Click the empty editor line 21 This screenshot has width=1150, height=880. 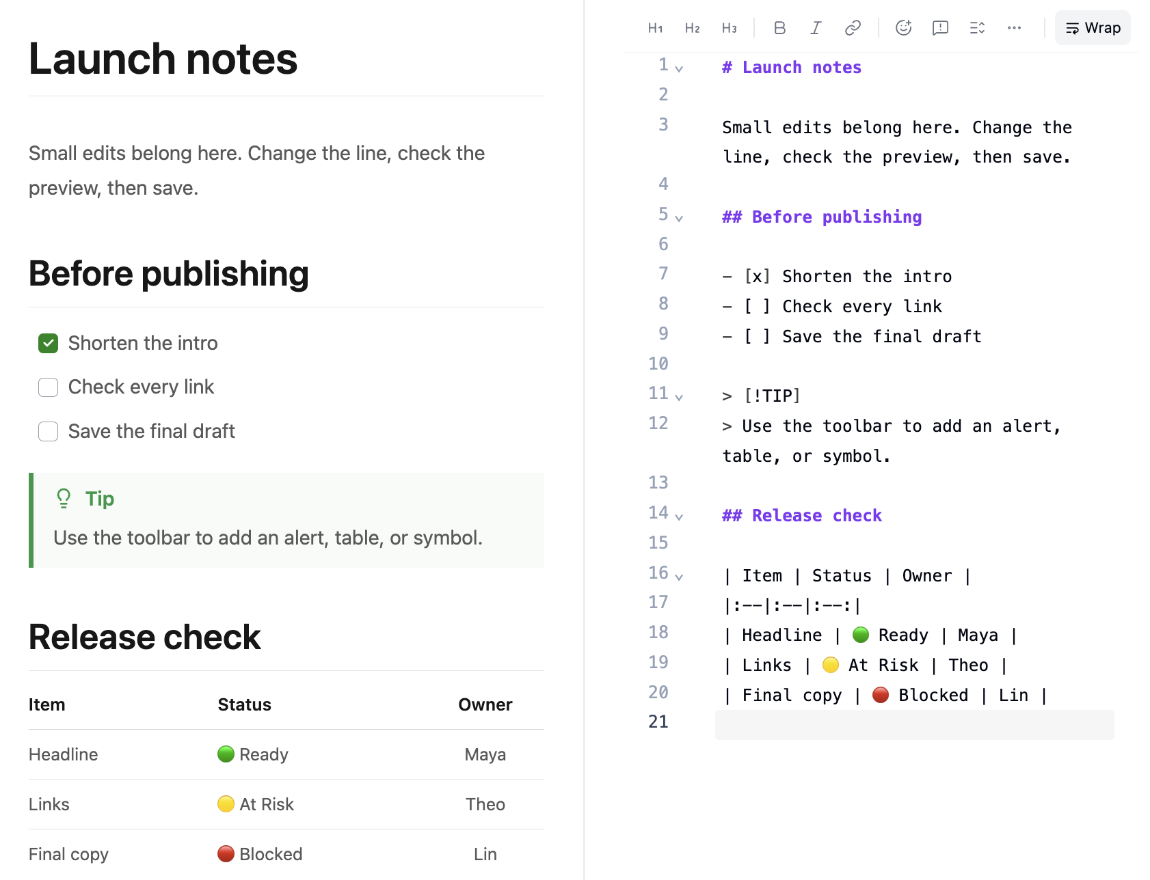click(x=914, y=724)
